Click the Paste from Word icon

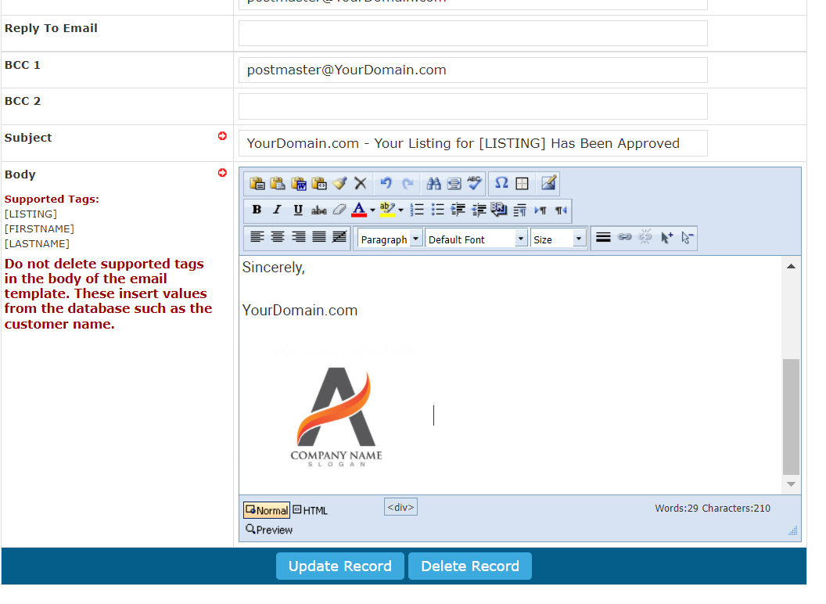click(x=299, y=184)
